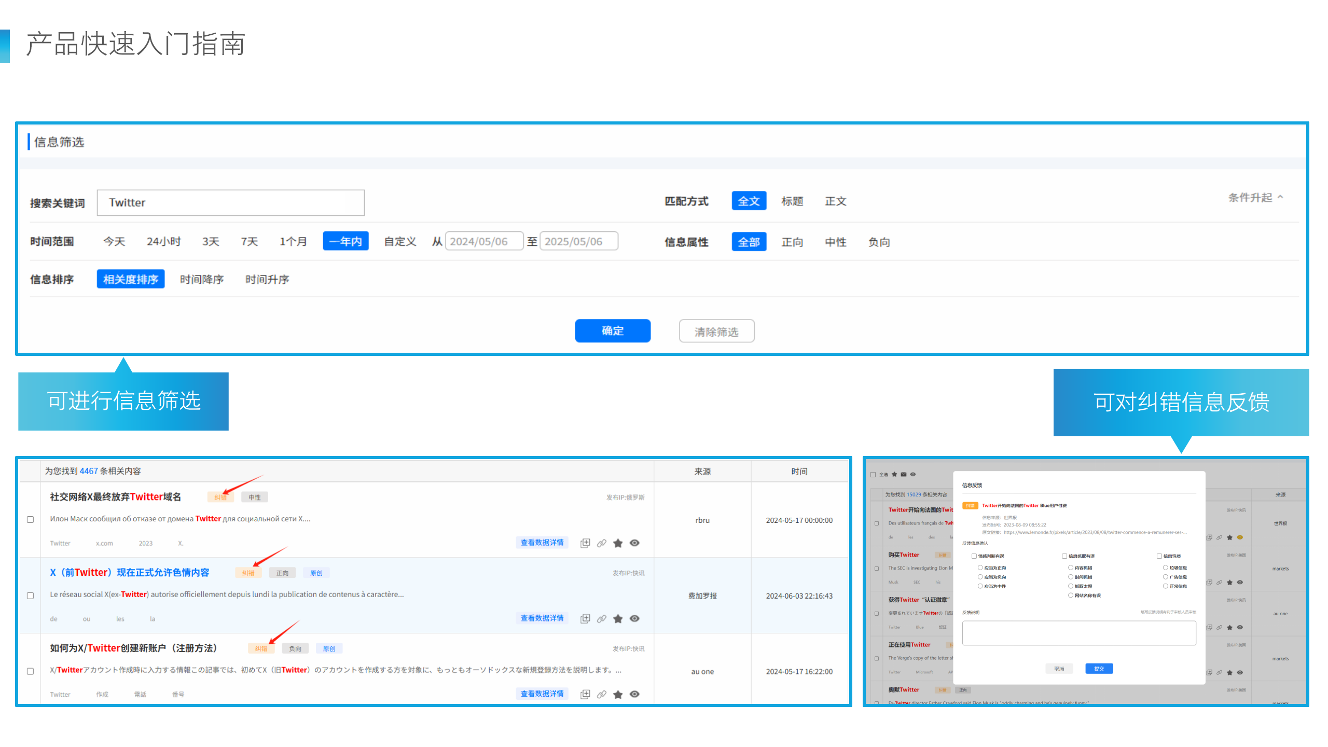The width and height of the screenshot is (1328, 747).
Task: Select 相关度排序 sort option
Action: point(131,280)
